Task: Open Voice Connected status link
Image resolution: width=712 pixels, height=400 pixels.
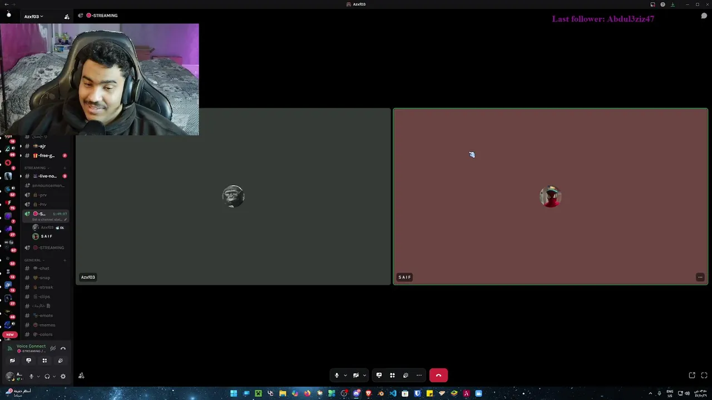Action: (x=31, y=346)
